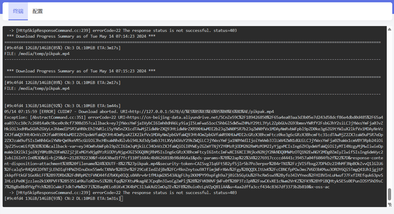Click the Exception [AbstractCommand.cc:351] line
This screenshot has width=394, height=214.
pos(194,117)
